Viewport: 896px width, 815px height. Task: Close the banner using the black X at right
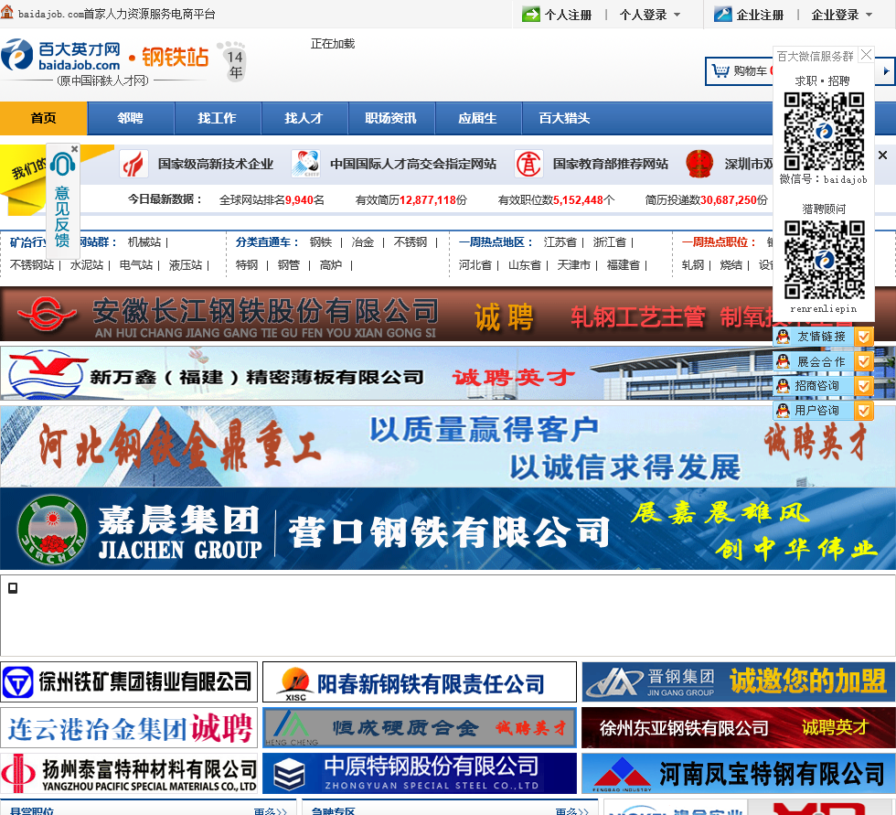coord(883,155)
